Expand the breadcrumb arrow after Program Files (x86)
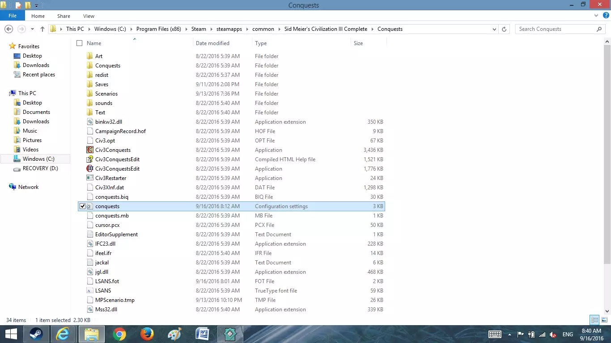The height and width of the screenshot is (343, 611). click(x=186, y=29)
